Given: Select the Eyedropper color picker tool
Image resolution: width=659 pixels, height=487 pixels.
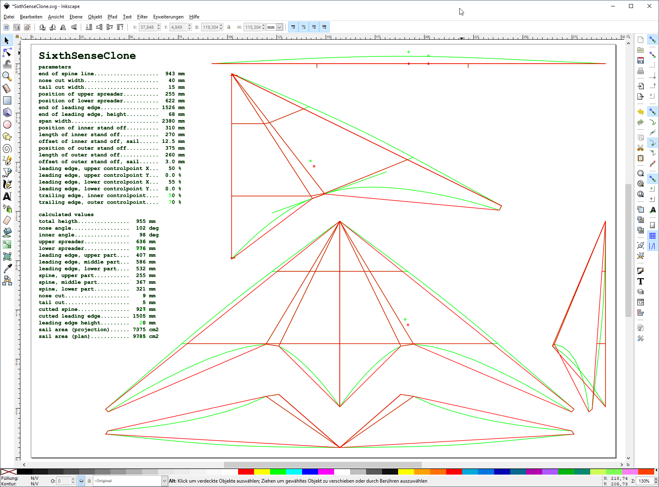Looking at the screenshot, I should pyautogui.click(x=7, y=269).
